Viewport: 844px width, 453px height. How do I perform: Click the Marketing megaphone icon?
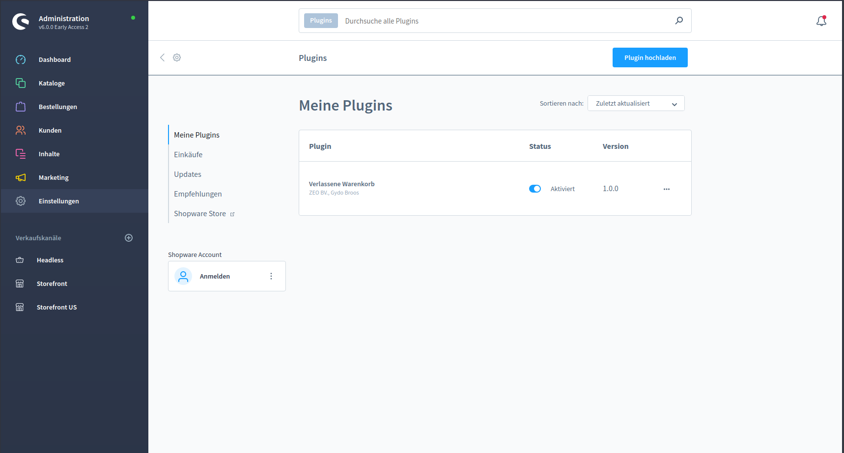coord(21,177)
